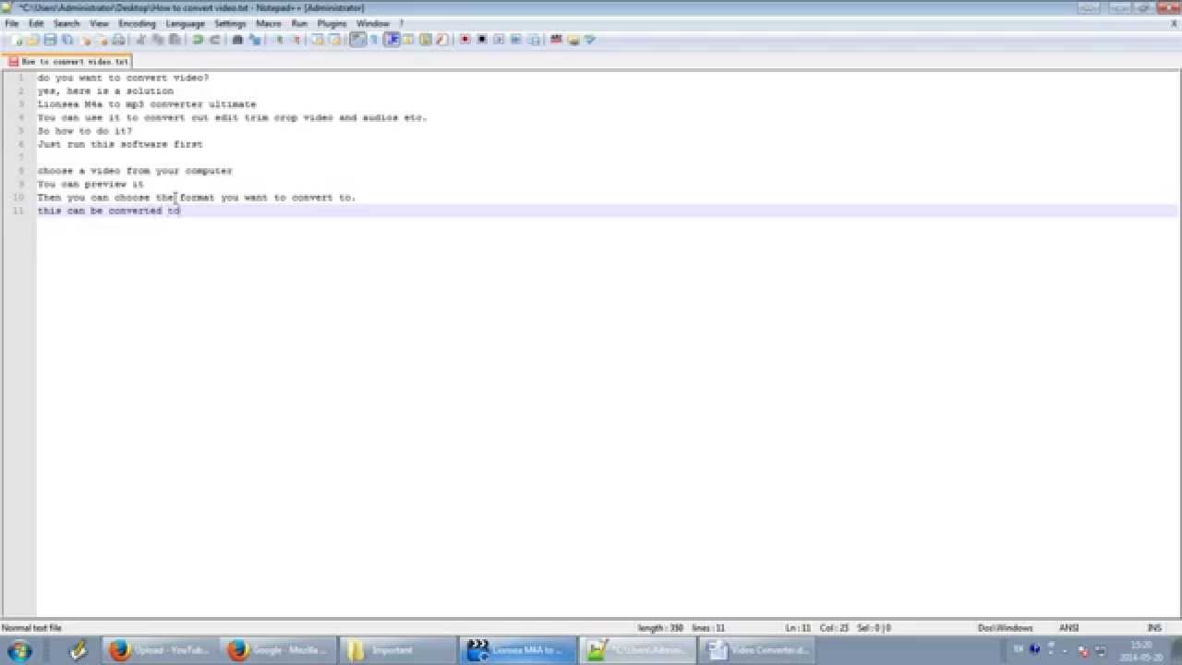The image size is (1182, 665).
Task: Click line 'do you want to convert video?'
Action: tap(123, 78)
